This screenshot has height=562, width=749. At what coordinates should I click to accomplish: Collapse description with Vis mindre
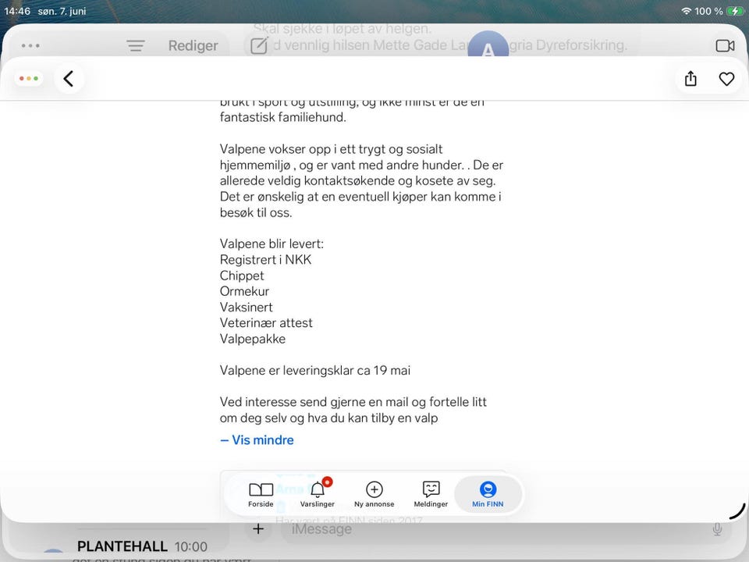pyautogui.click(x=257, y=439)
